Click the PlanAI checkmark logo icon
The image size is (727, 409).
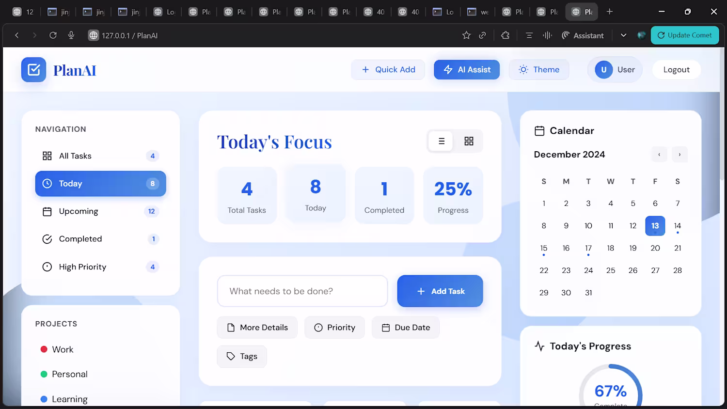(34, 70)
